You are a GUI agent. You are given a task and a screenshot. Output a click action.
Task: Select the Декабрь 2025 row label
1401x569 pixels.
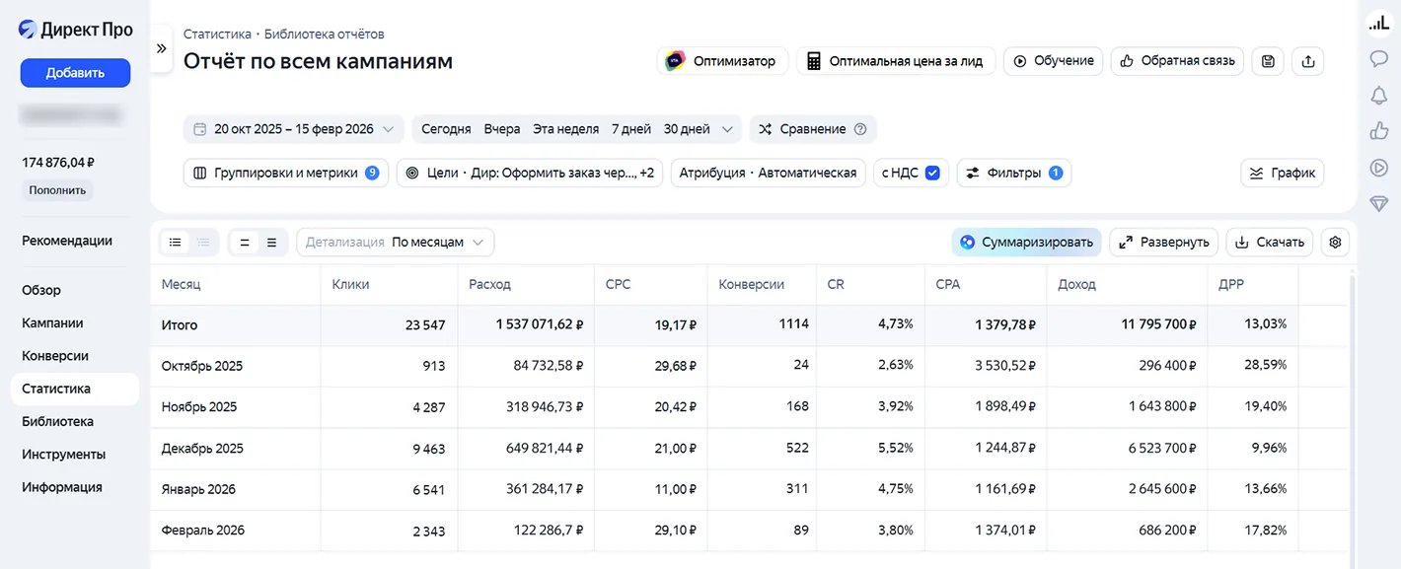(x=202, y=448)
